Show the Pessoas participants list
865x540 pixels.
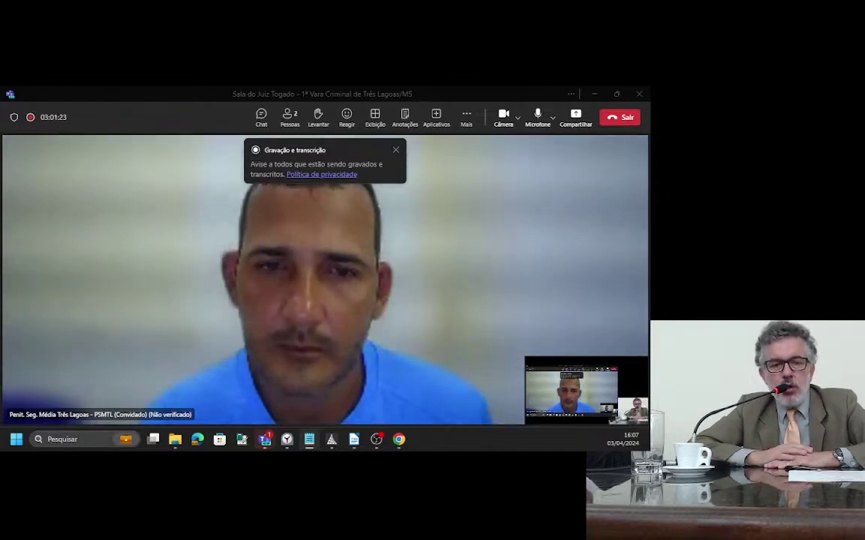(x=290, y=117)
